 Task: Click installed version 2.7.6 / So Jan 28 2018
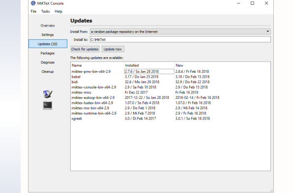142,71
